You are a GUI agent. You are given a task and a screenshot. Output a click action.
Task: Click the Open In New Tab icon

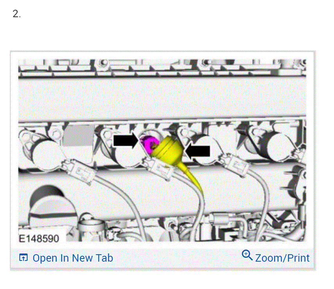point(23,257)
